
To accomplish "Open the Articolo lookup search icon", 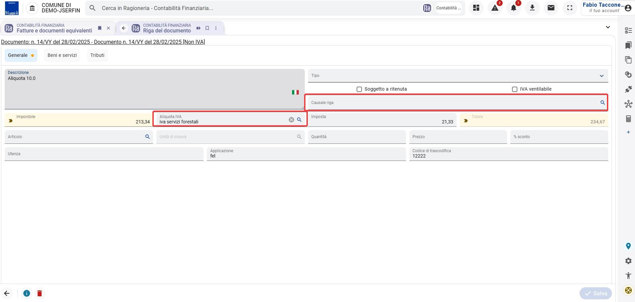I will tap(147, 137).
